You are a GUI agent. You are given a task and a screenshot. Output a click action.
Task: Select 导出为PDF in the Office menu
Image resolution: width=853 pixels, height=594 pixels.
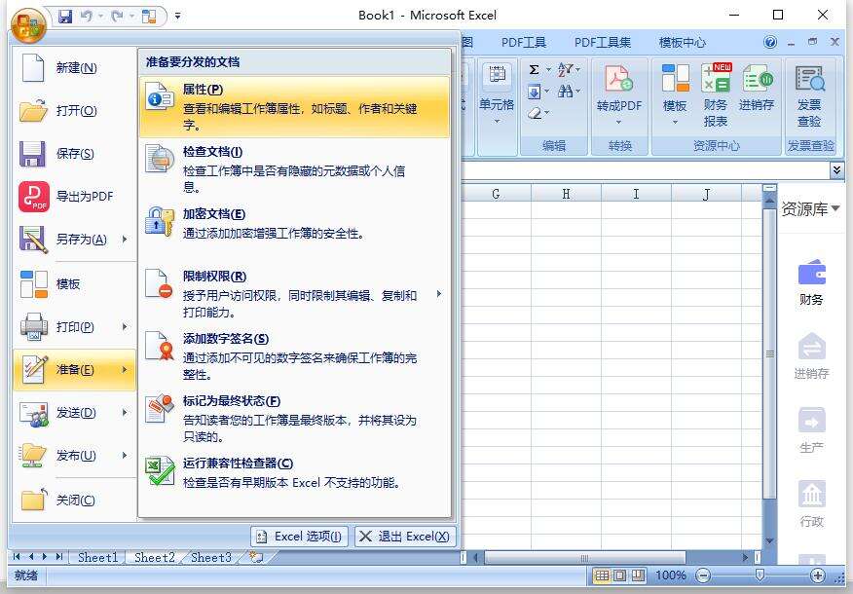click(74, 197)
